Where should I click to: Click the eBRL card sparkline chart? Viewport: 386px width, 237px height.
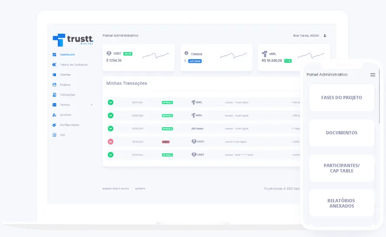pos(311,55)
